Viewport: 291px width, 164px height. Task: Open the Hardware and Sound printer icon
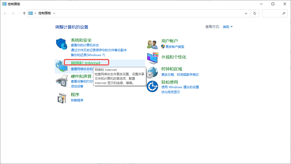click(x=62, y=81)
